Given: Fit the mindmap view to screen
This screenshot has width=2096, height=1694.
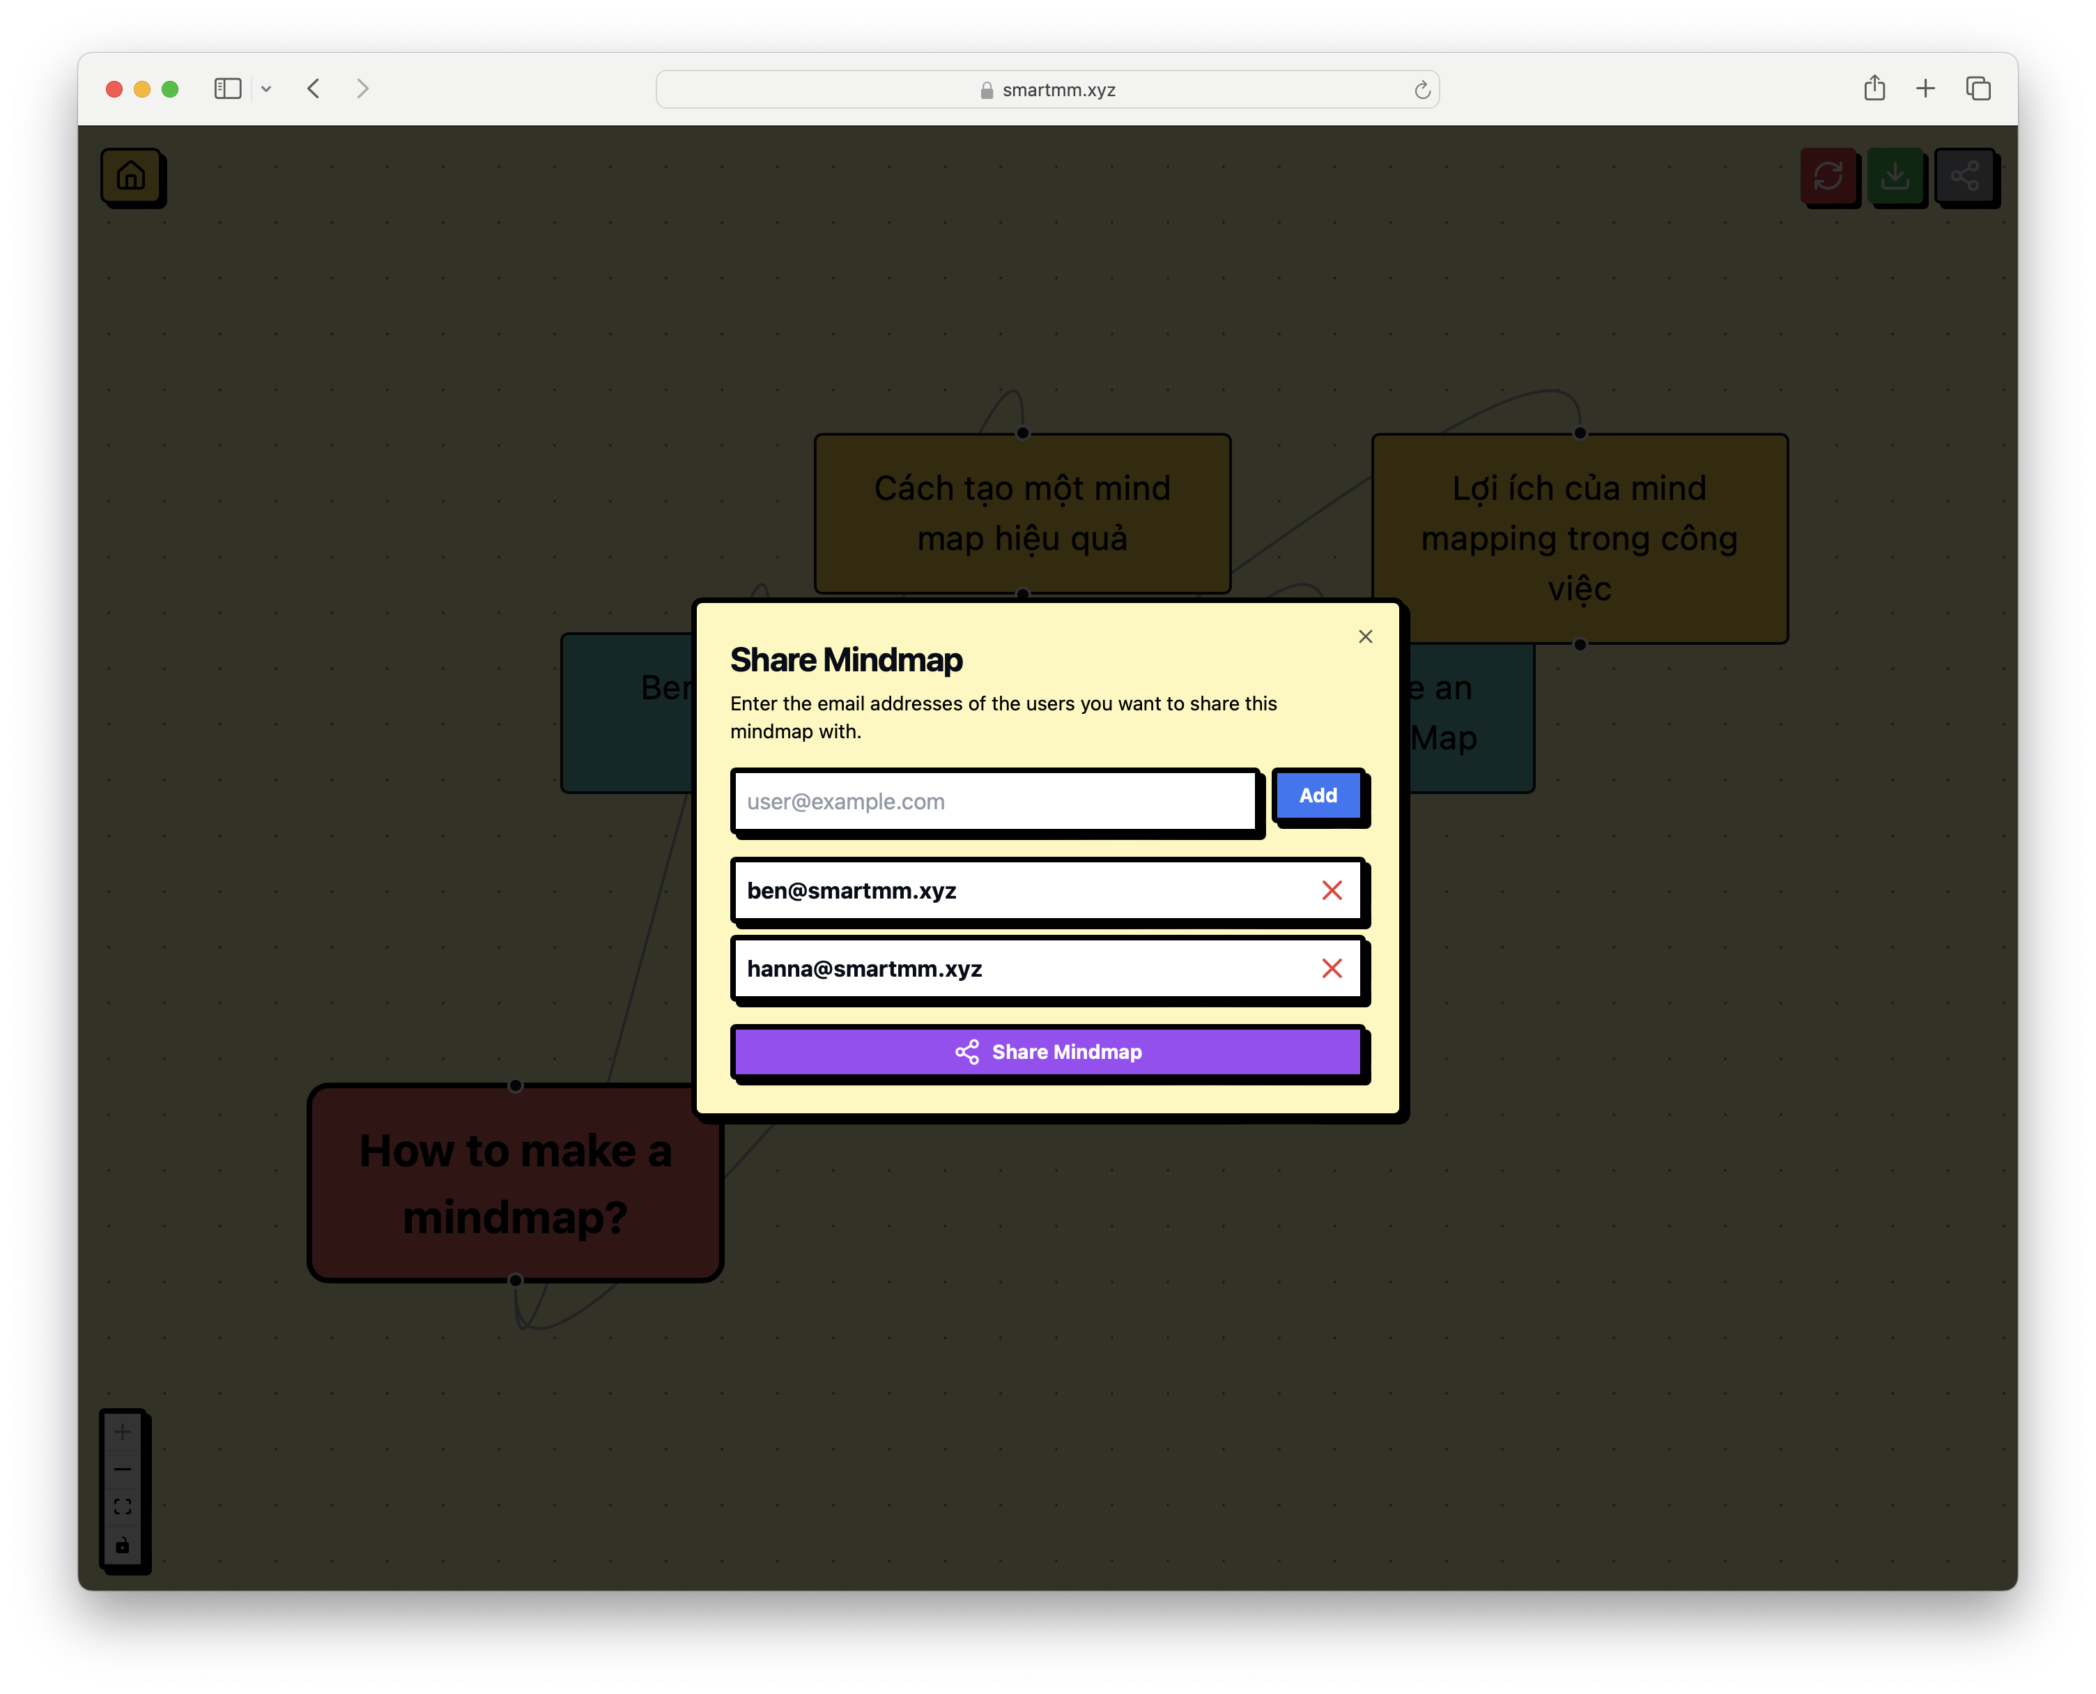Looking at the screenshot, I should [x=123, y=1506].
